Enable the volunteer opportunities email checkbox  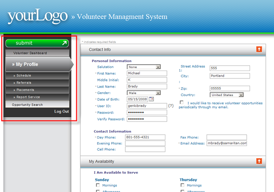tap(182, 102)
